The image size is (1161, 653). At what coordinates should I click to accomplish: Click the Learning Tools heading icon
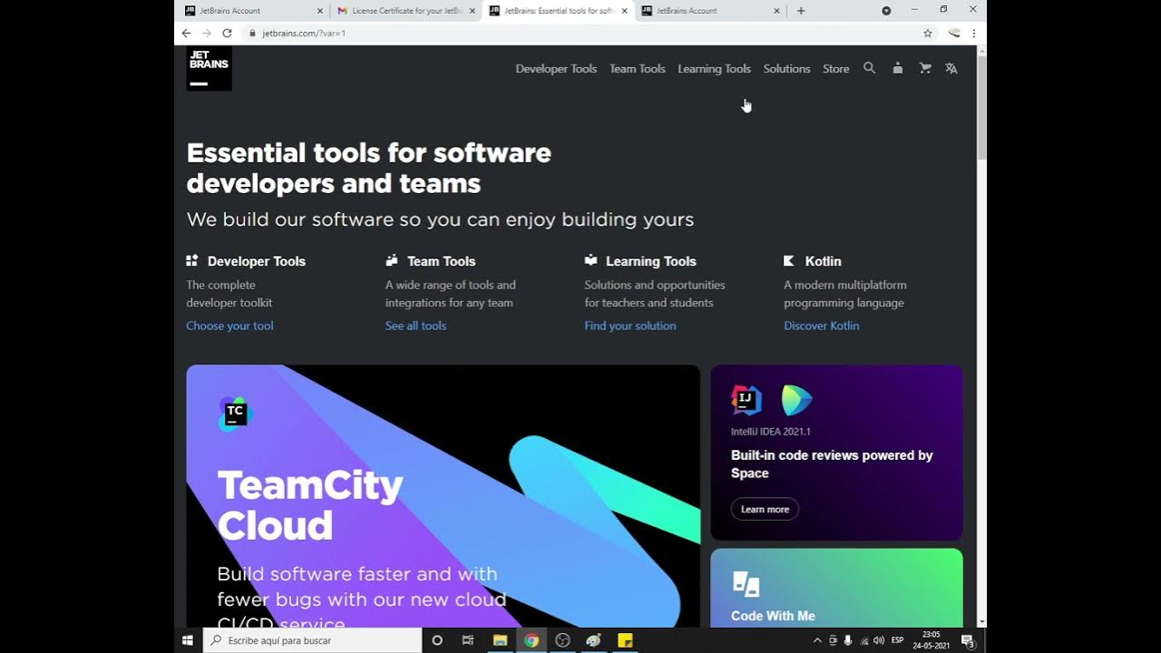pos(590,260)
